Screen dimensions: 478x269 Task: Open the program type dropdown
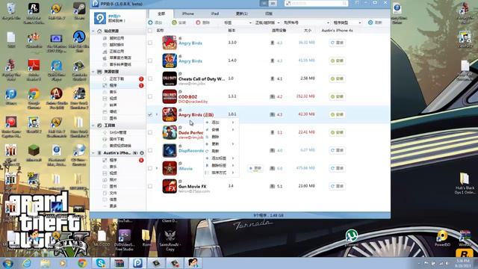click(347, 22)
